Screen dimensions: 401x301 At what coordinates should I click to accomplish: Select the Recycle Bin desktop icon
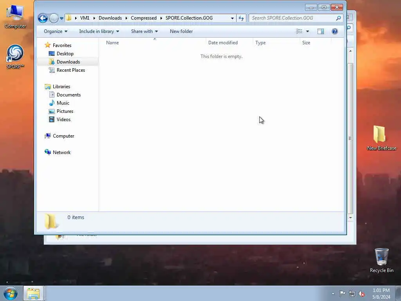(x=381, y=260)
